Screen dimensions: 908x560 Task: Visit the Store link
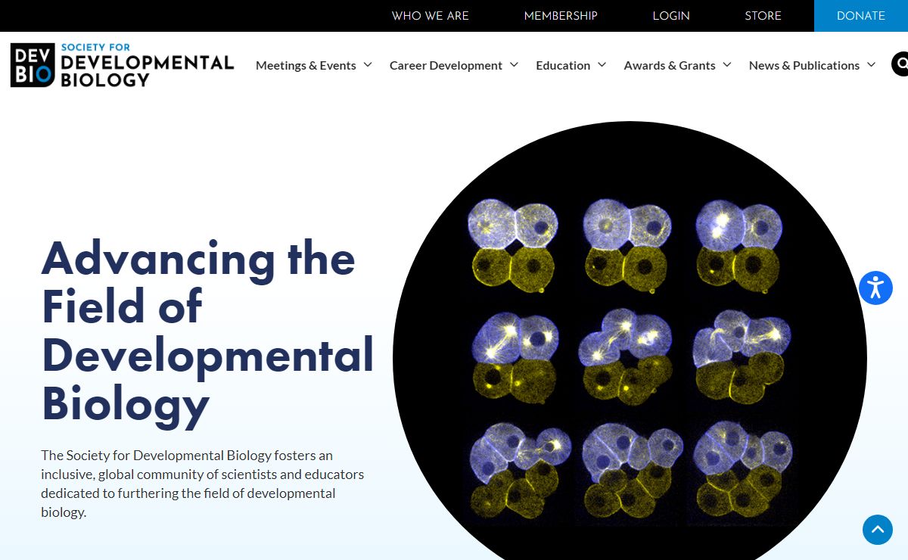763,16
